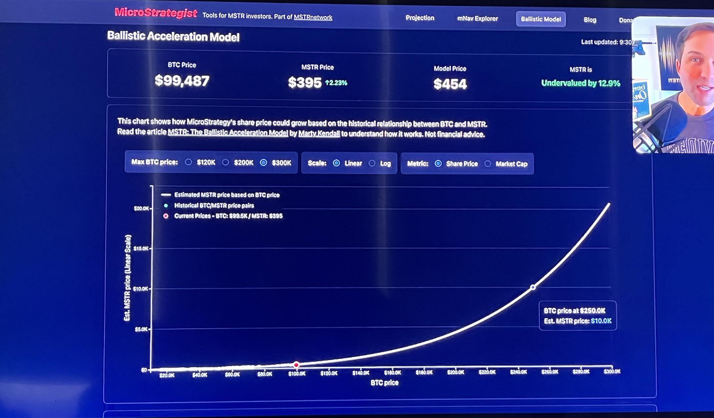714x418 pixels.
Task: Click the Model Price value $454
Action: [450, 84]
